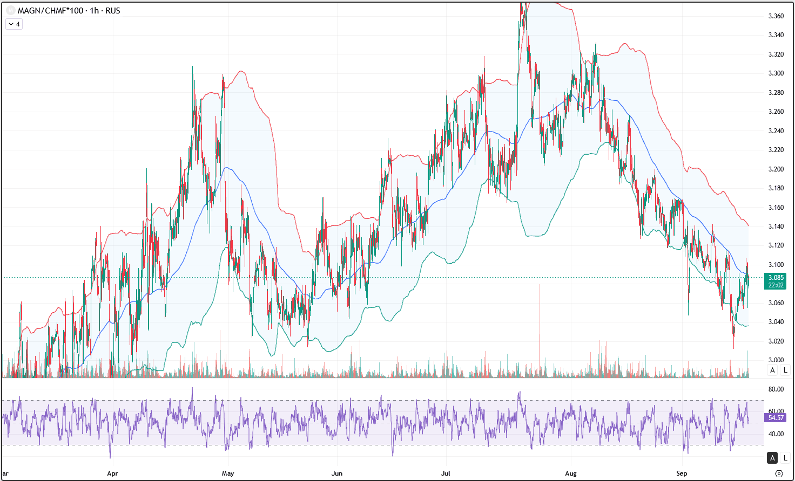Image resolution: width=795 pixels, height=481 pixels.
Task: Click the 40.00 level on RSI scale
Action: [x=776, y=434]
